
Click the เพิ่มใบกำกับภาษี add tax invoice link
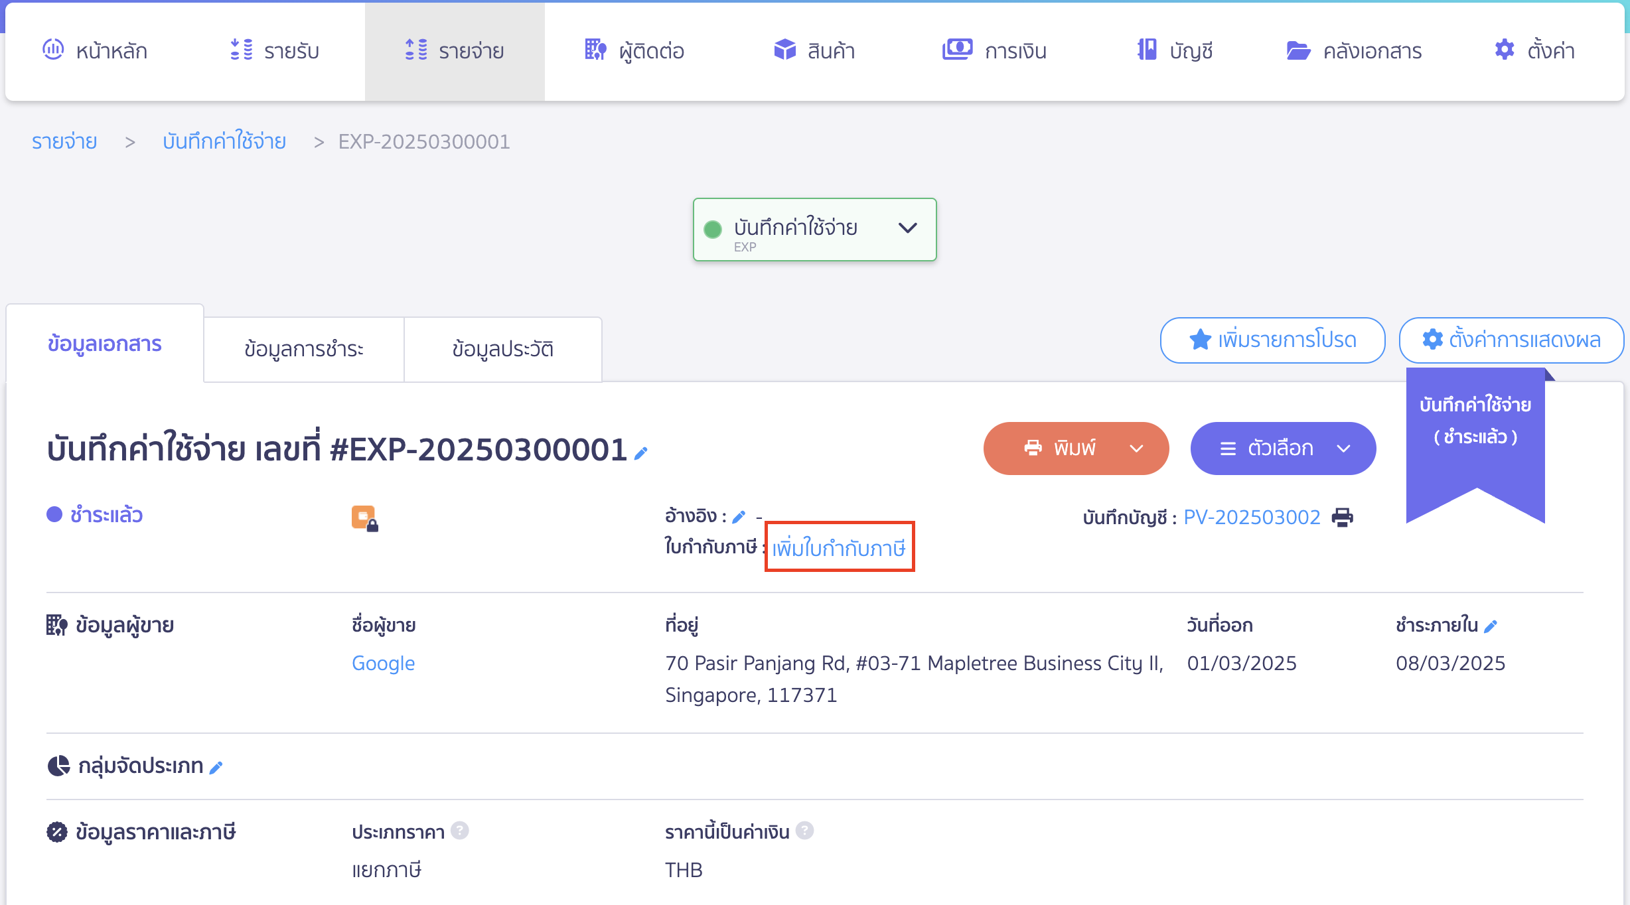pos(839,548)
